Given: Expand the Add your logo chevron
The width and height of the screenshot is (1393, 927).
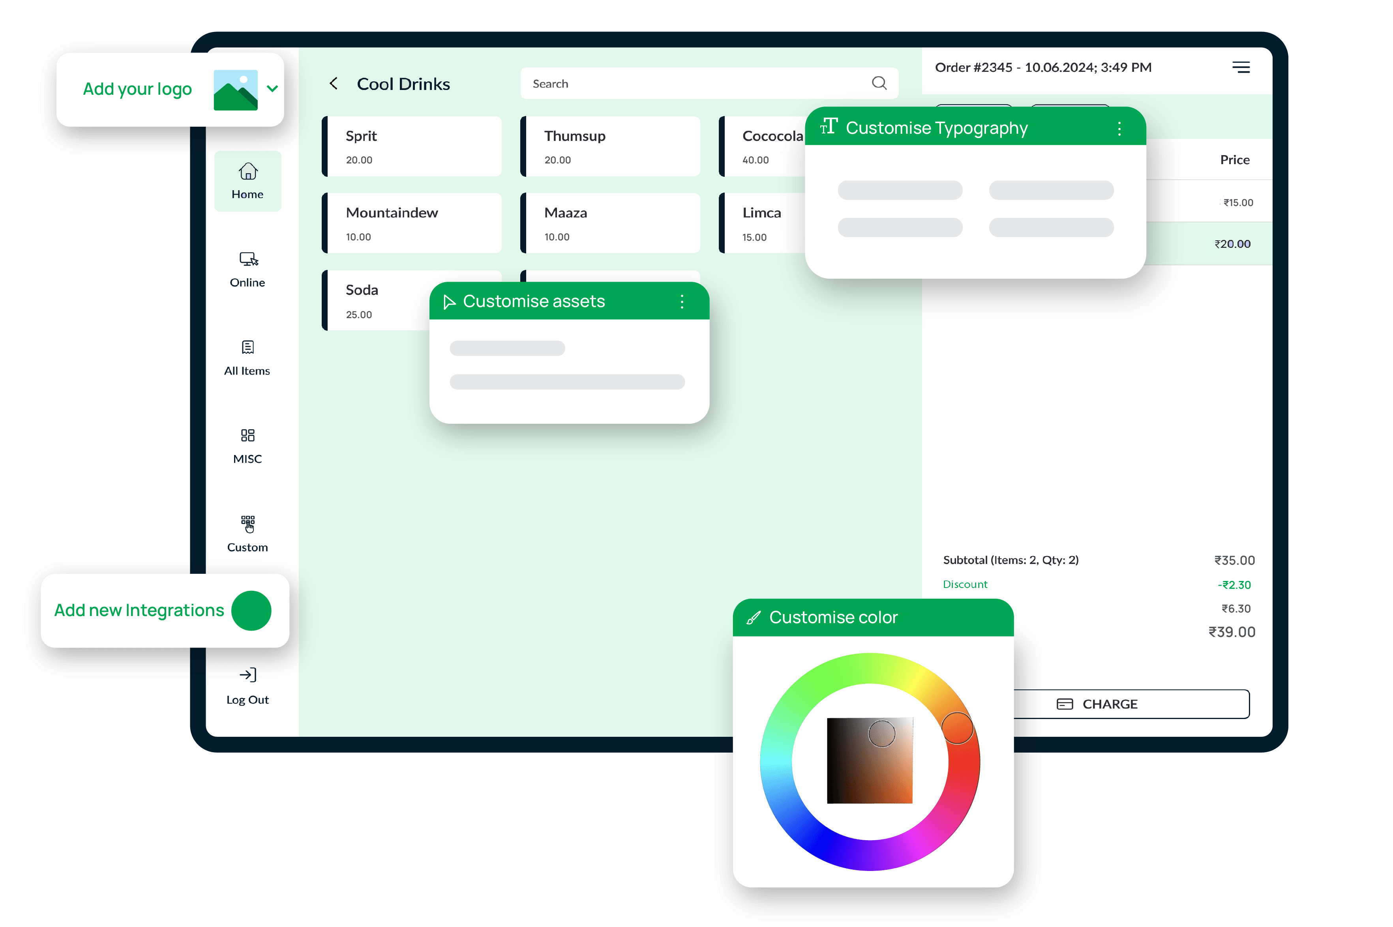Looking at the screenshot, I should click(272, 89).
